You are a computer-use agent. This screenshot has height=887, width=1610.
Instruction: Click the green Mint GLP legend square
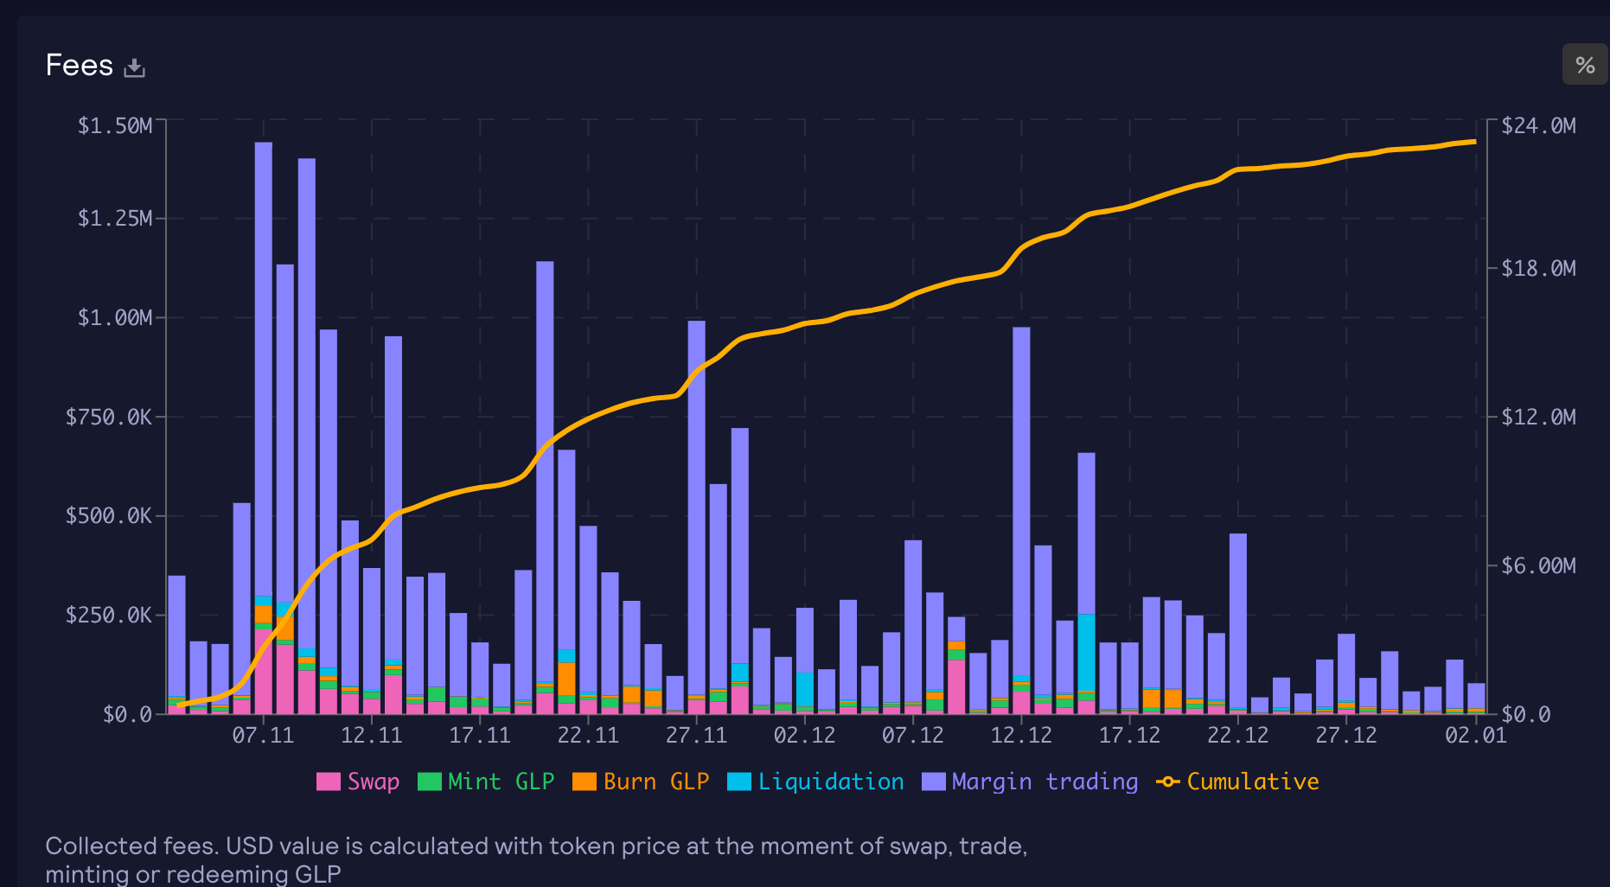point(428,781)
